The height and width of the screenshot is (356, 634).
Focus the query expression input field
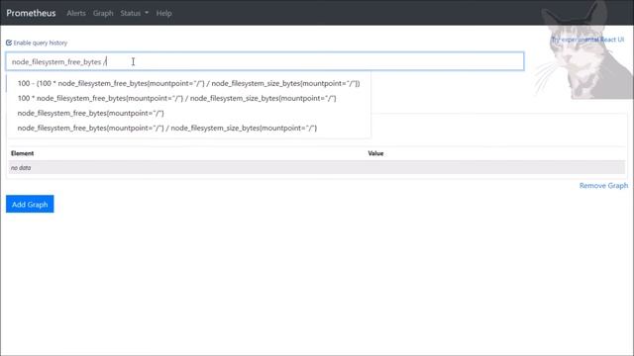(x=264, y=61)
